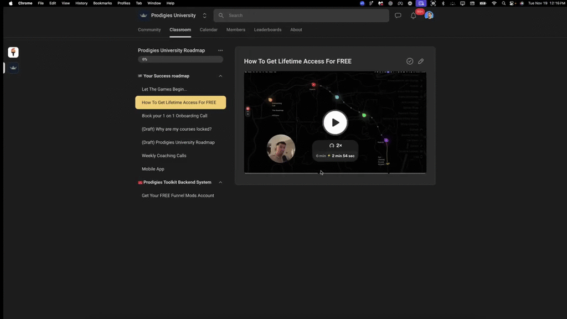
Task: Open the Apple menu
Action: tap(11, 3)
